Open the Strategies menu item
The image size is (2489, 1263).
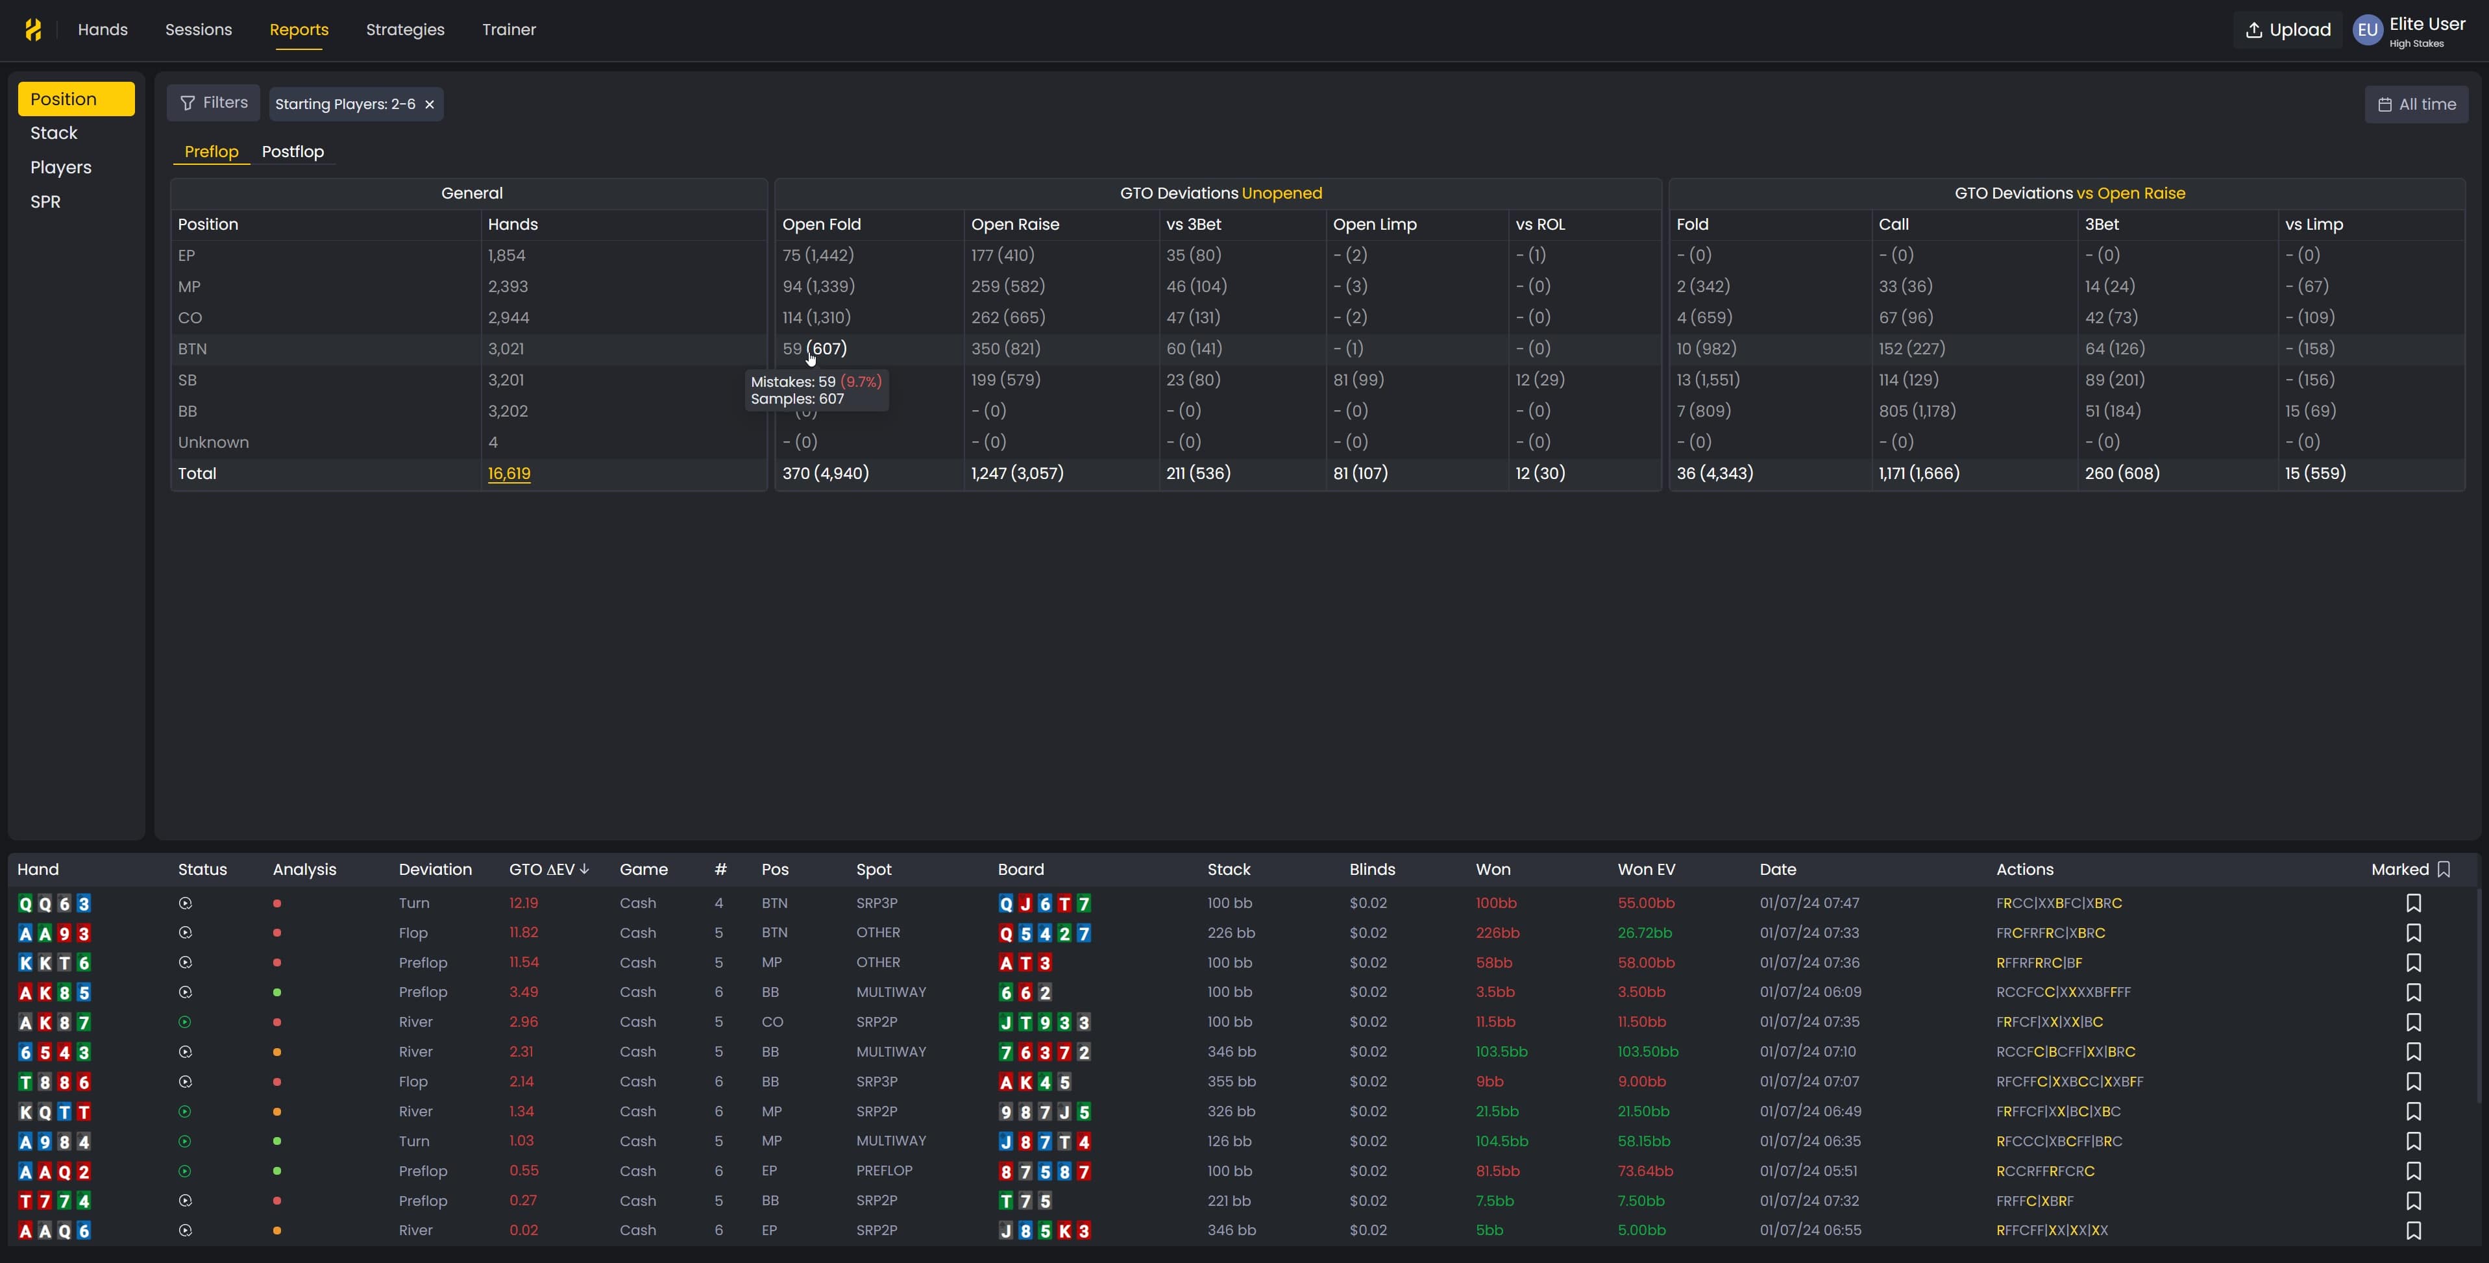click(x=405, y=30)
